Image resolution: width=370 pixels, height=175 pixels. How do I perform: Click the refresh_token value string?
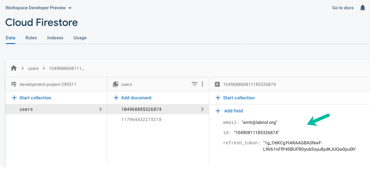(x=309, y=146)
